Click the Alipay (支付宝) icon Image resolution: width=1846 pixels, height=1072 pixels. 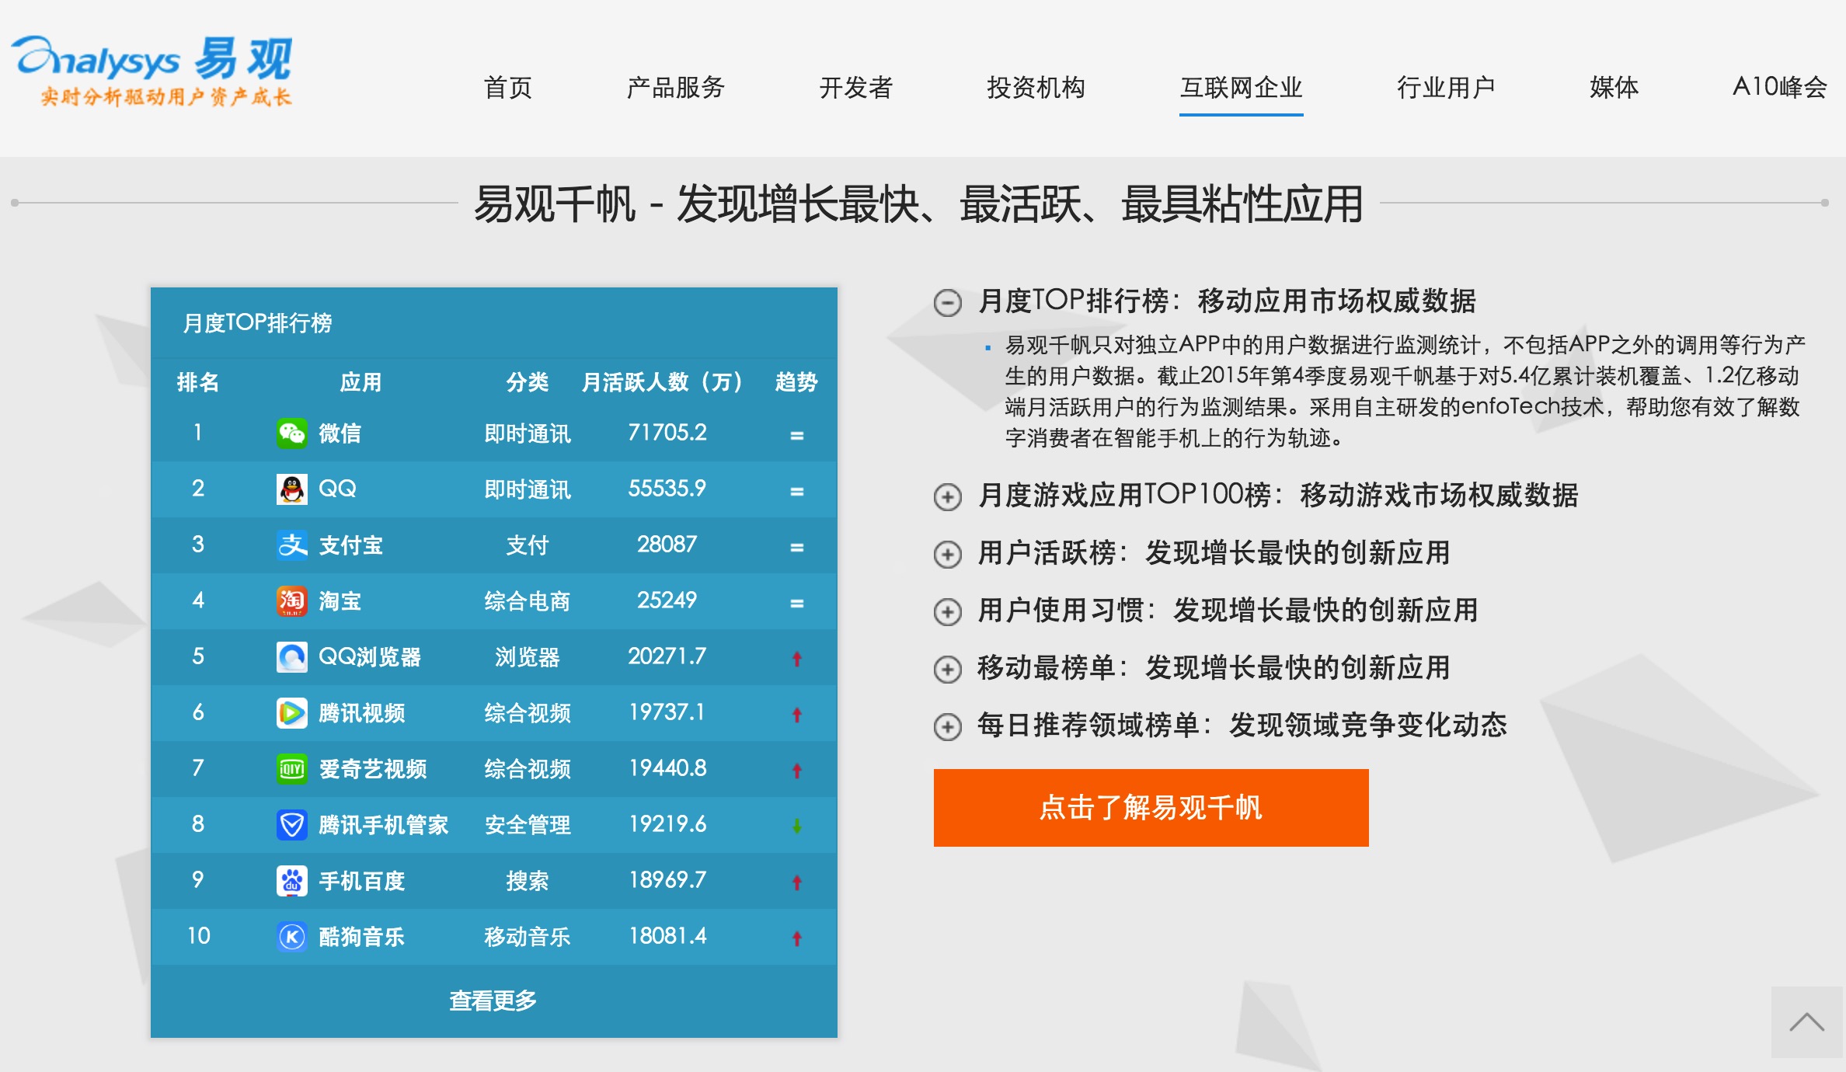pyautogui.click(x=291, y=545)
